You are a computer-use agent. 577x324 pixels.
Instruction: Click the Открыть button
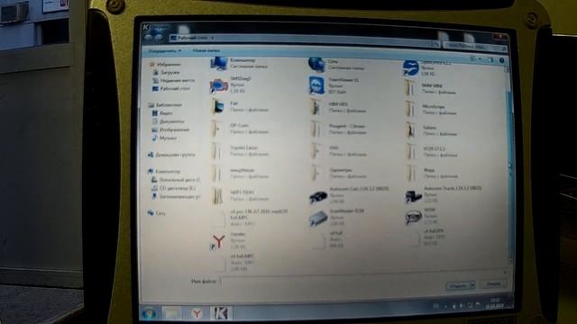tap(458, 285)
